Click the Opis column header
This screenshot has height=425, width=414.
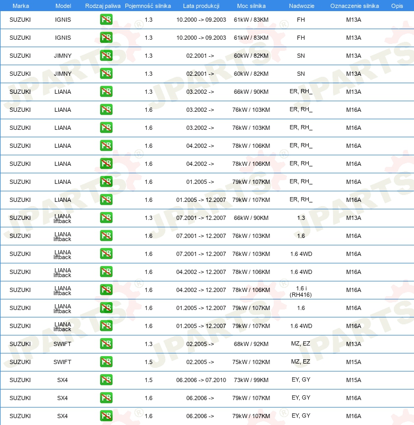(397, 6)
